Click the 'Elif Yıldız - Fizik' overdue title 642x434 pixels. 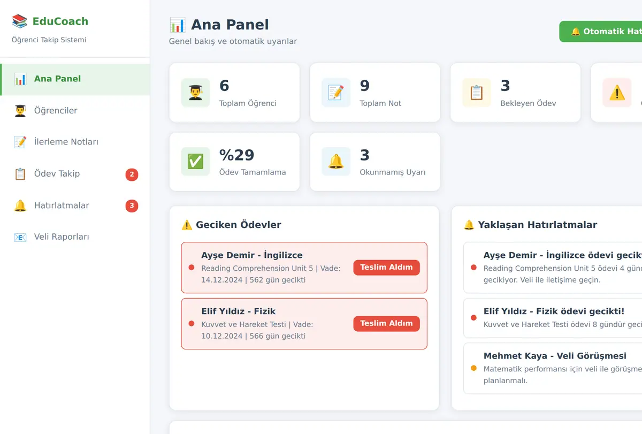point(239,311)
